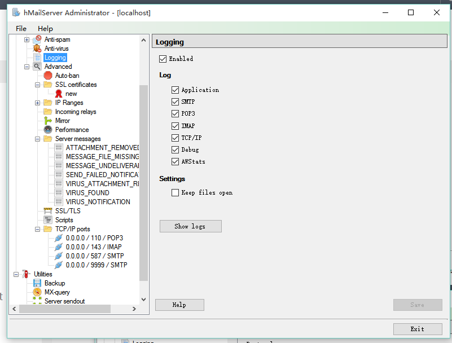Click the MX-query compass icon
The width and height of the screenshot is (452, 343).
[37, 292]
